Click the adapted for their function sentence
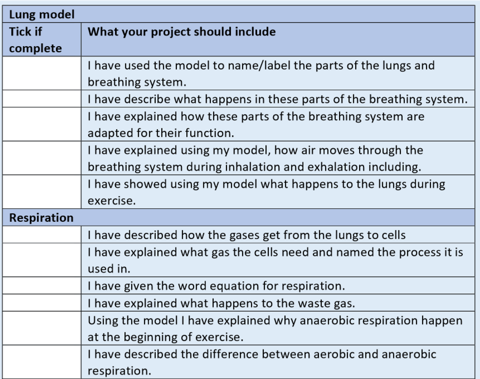This screenshot has width=480, height=379. (x=256, y=125)
